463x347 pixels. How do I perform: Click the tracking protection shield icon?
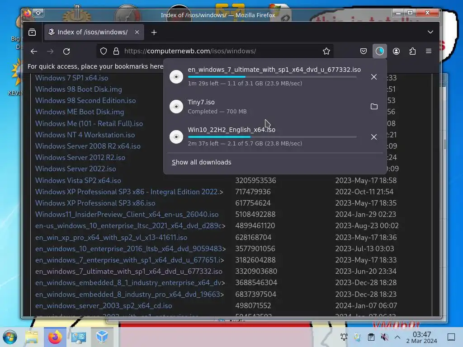(104, 52)
